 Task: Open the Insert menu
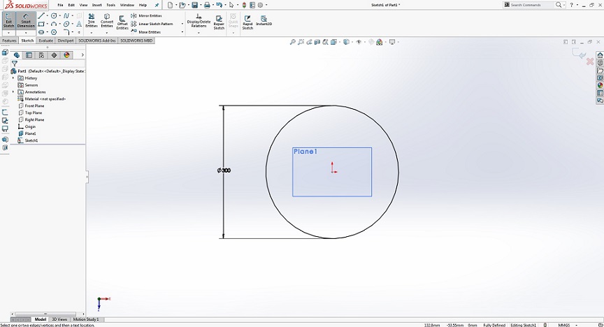coord(96,5)
